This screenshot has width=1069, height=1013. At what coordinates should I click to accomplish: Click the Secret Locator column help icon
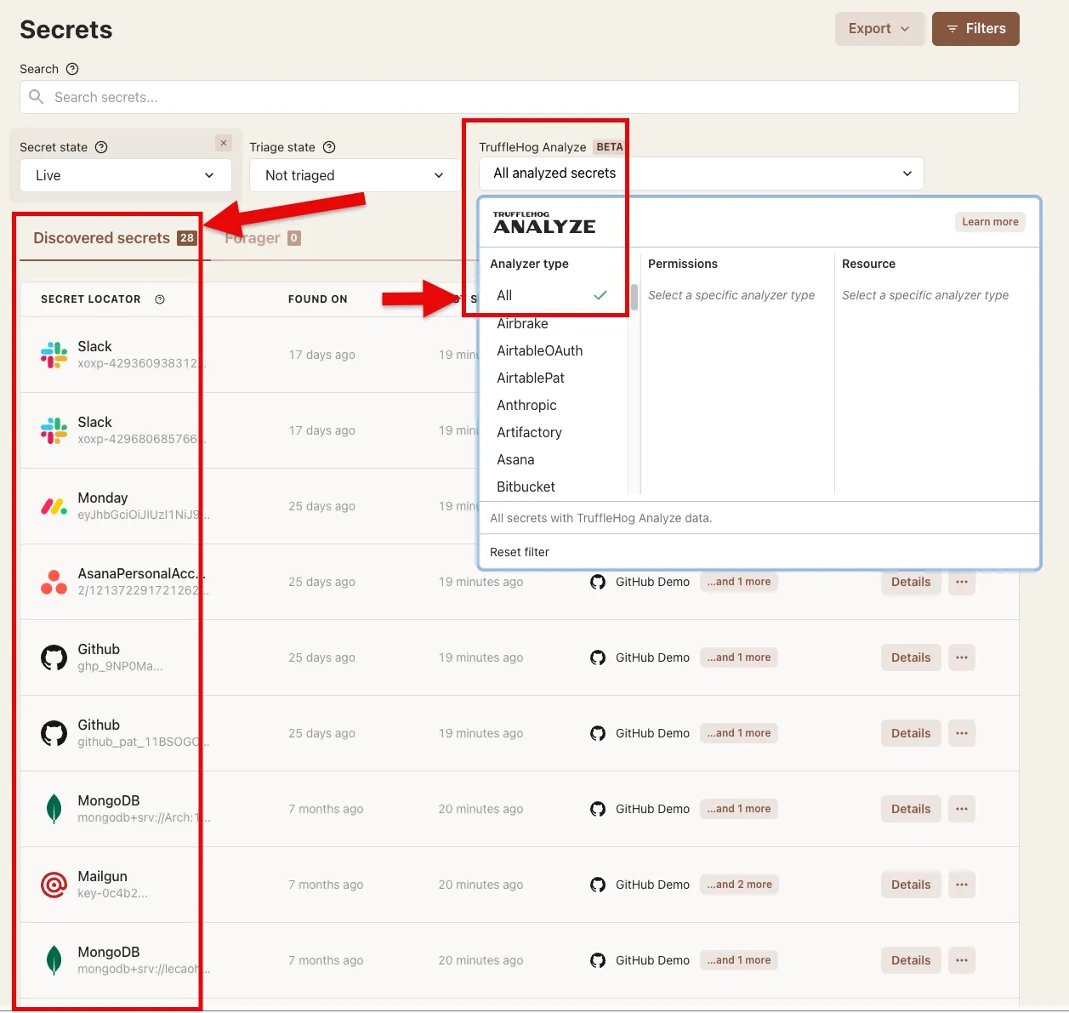(x=160, y=299)
